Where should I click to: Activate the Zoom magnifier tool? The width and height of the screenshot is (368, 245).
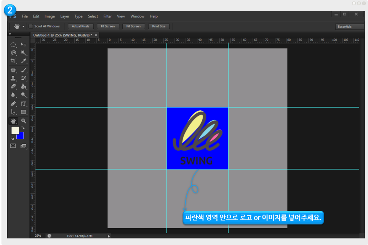pos(24,121)
